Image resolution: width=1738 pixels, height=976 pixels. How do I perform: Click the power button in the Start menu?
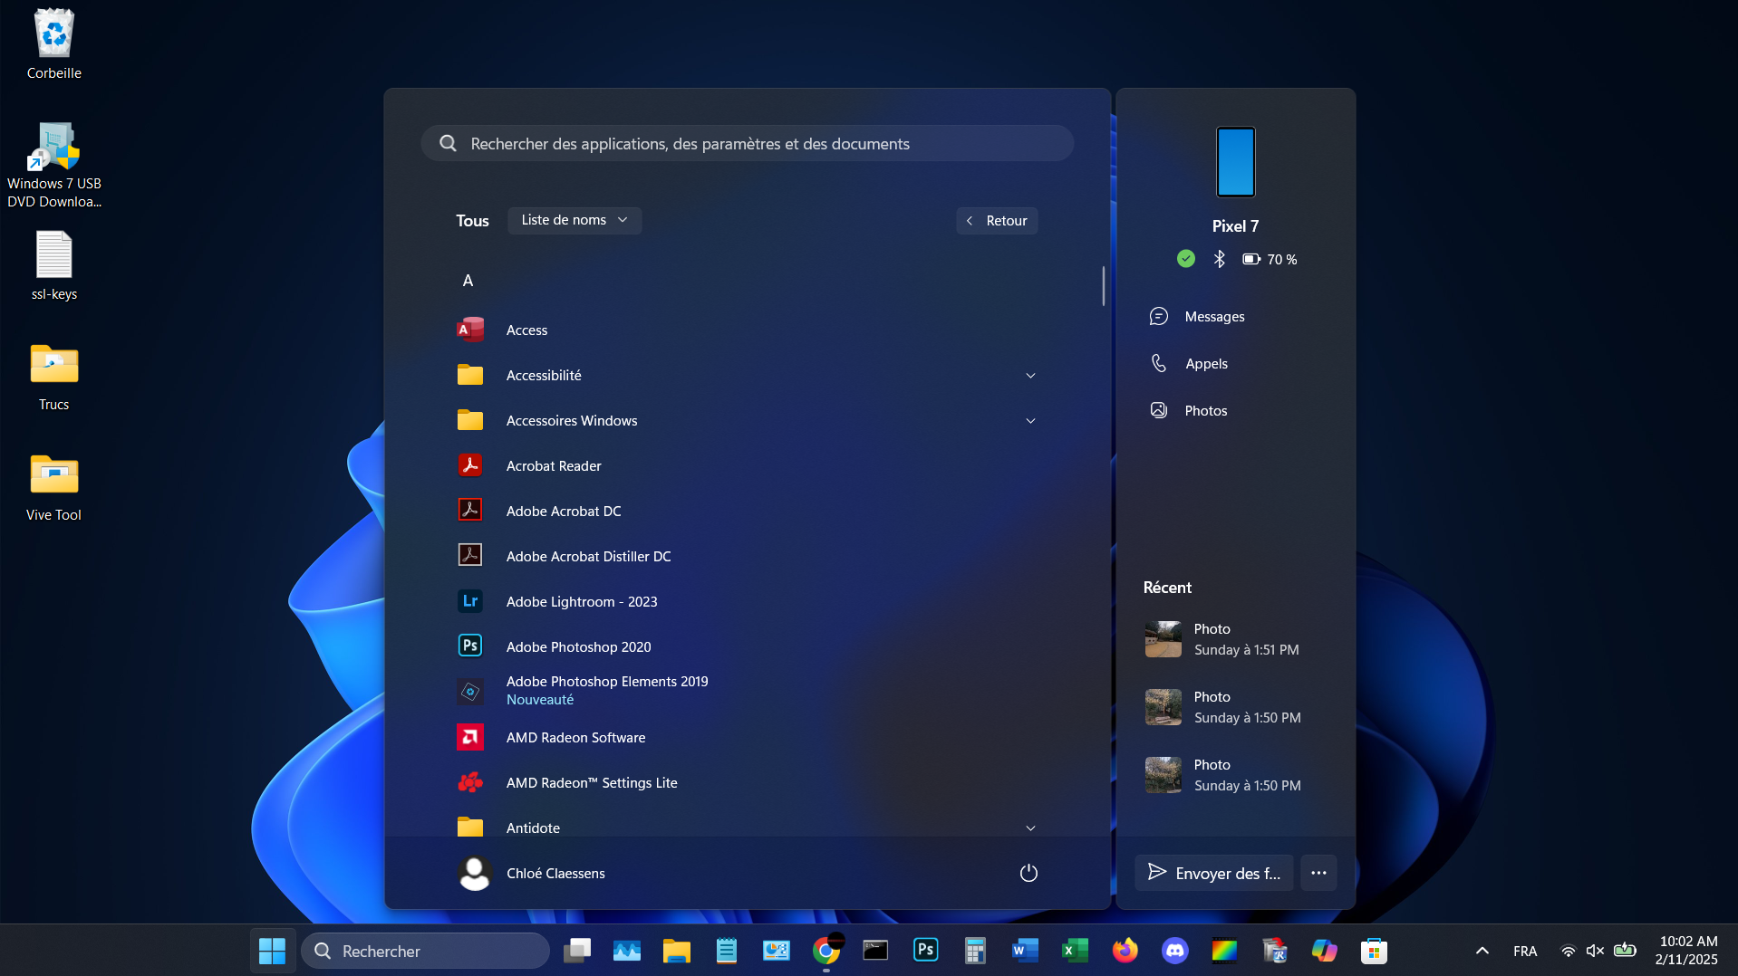(x=1028, y=873)
